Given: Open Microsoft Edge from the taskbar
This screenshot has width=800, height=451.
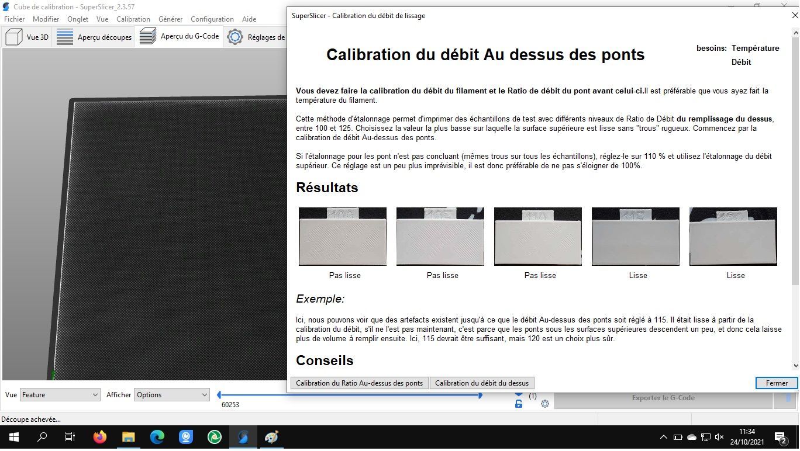Looking at the screenshot, I should point(157,437).
